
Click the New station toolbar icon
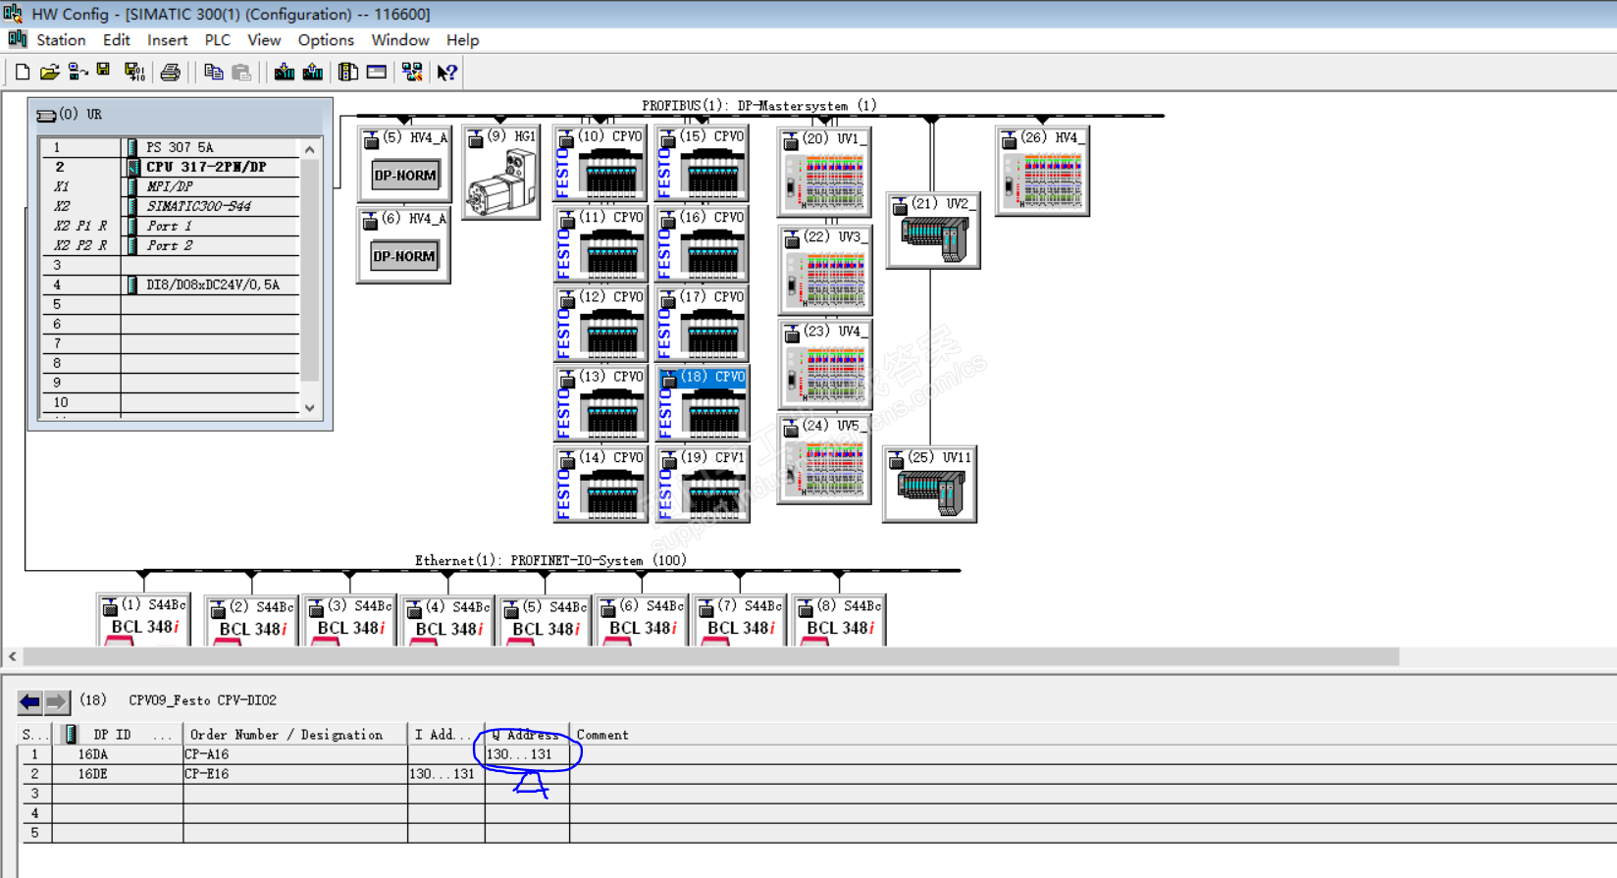tap(22, 72)
